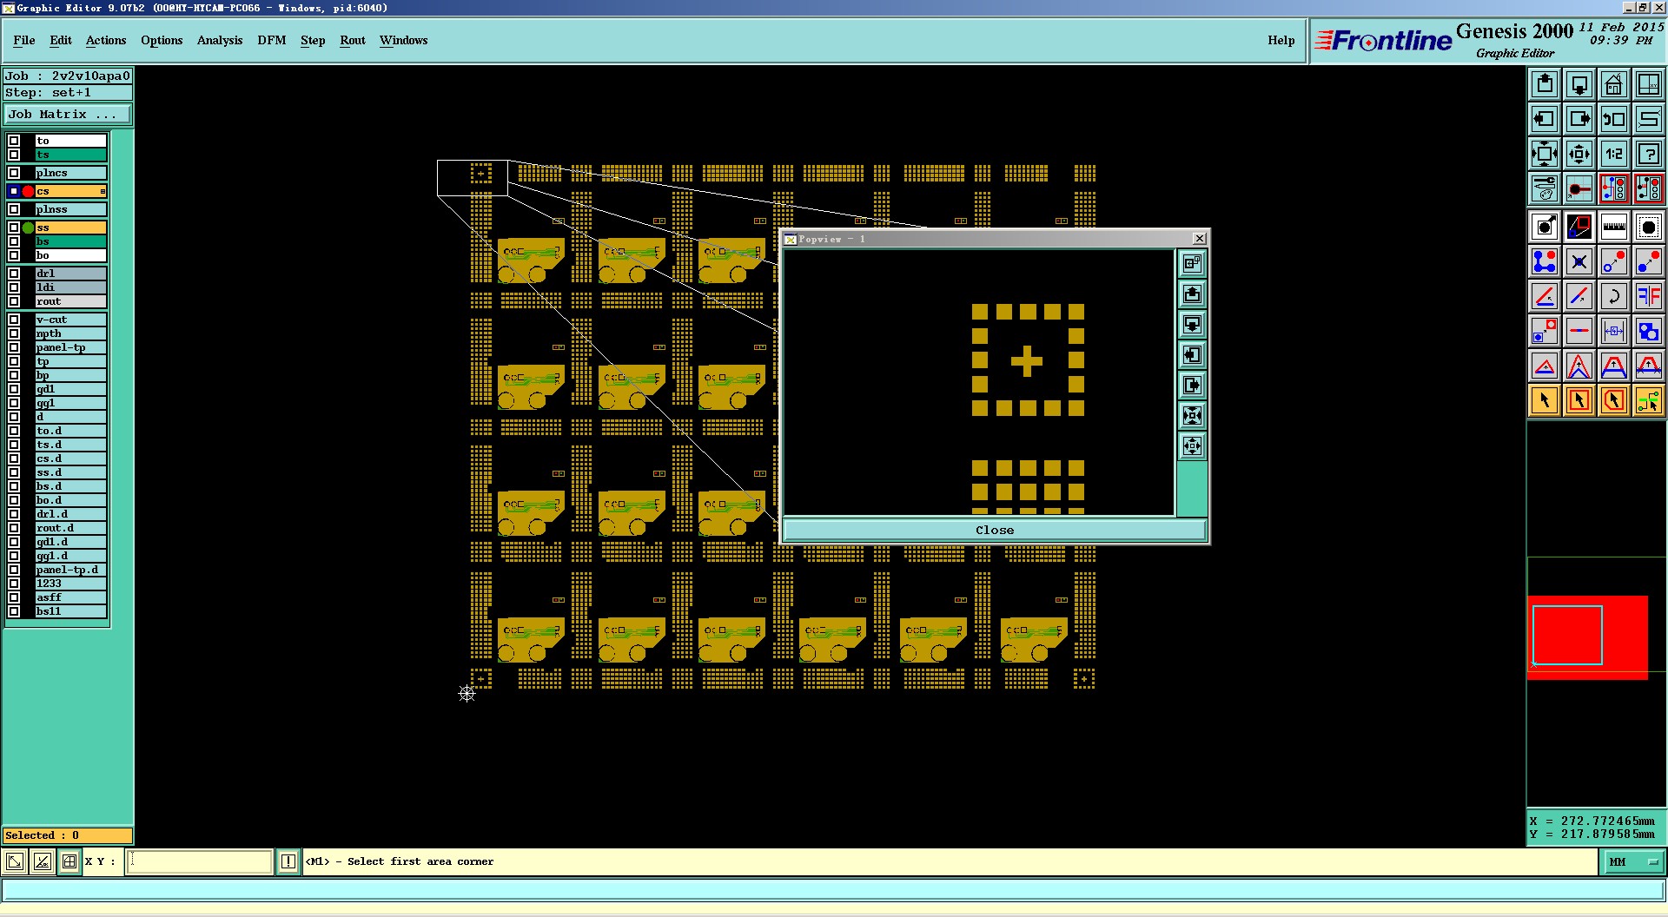
Task: Click the pan left view icon
Action: (1545, 119)
